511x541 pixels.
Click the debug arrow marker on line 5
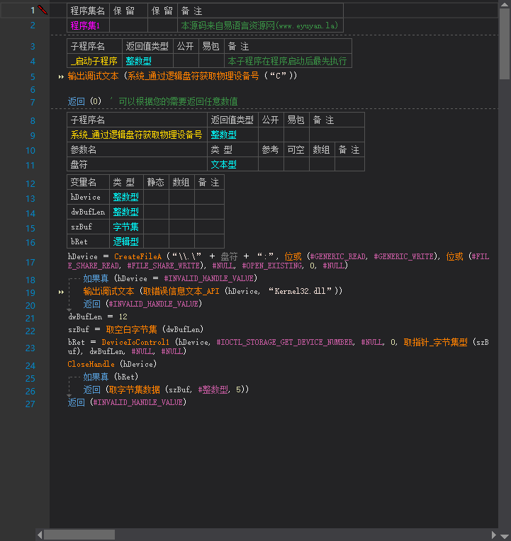coord(61,76)
